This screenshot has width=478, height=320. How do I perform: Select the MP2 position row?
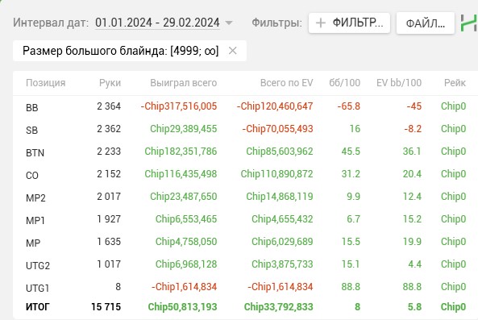click(x=245, y=197)
